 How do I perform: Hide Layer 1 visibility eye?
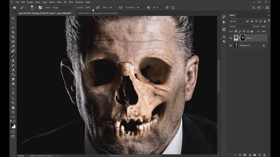pyautogui.click(x=231, y=38)
